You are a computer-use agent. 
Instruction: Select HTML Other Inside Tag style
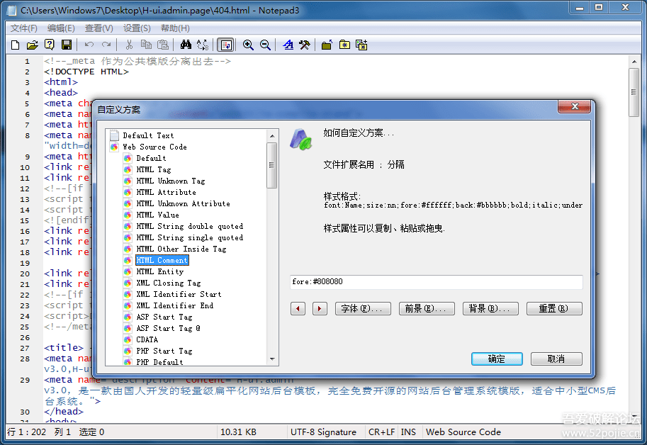[x=181, y=249]
